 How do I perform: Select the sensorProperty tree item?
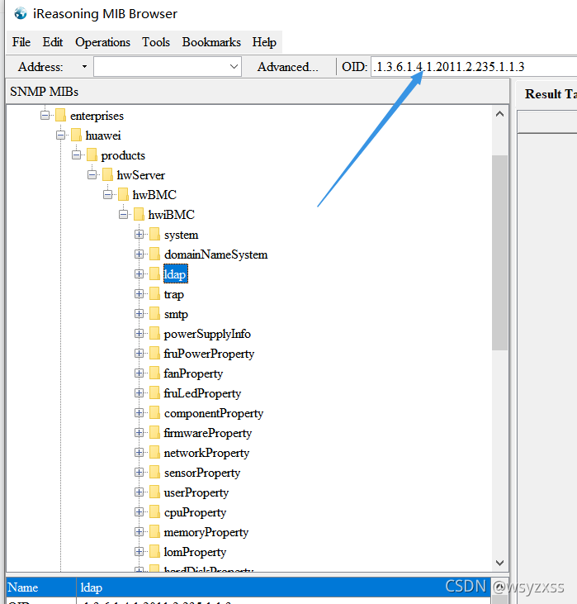(x=202, y=473)
